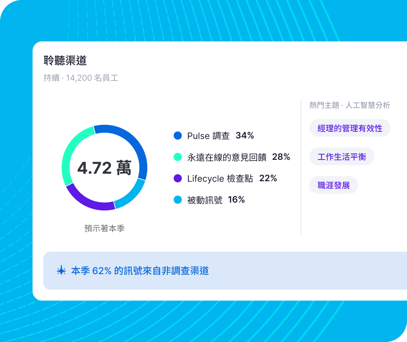This screenshot has height=342, width=407.
Task: Click the 4.72 萬 total in donut center
Action: 104,168
